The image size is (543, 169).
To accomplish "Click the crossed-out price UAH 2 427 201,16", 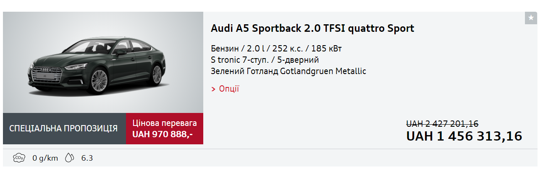I will click(x=442, y=124).
